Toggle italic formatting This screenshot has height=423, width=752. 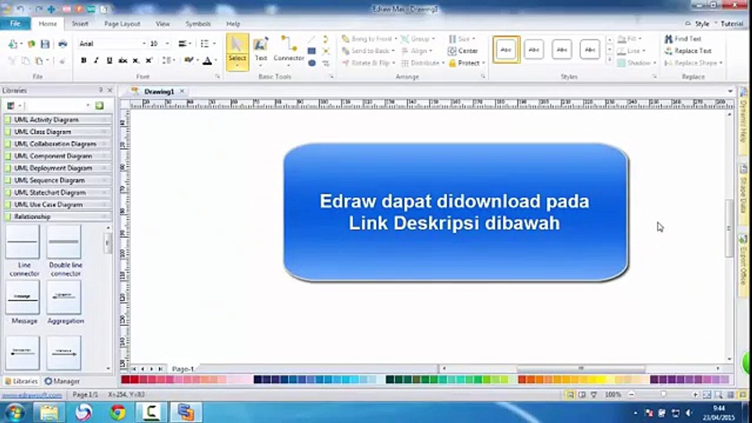pos(96,61)
